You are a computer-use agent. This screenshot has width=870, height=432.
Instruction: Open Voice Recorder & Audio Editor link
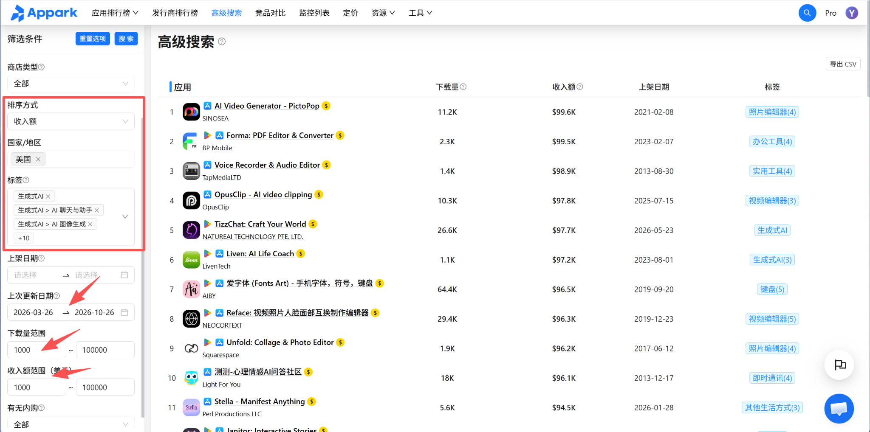click(267, 165)
